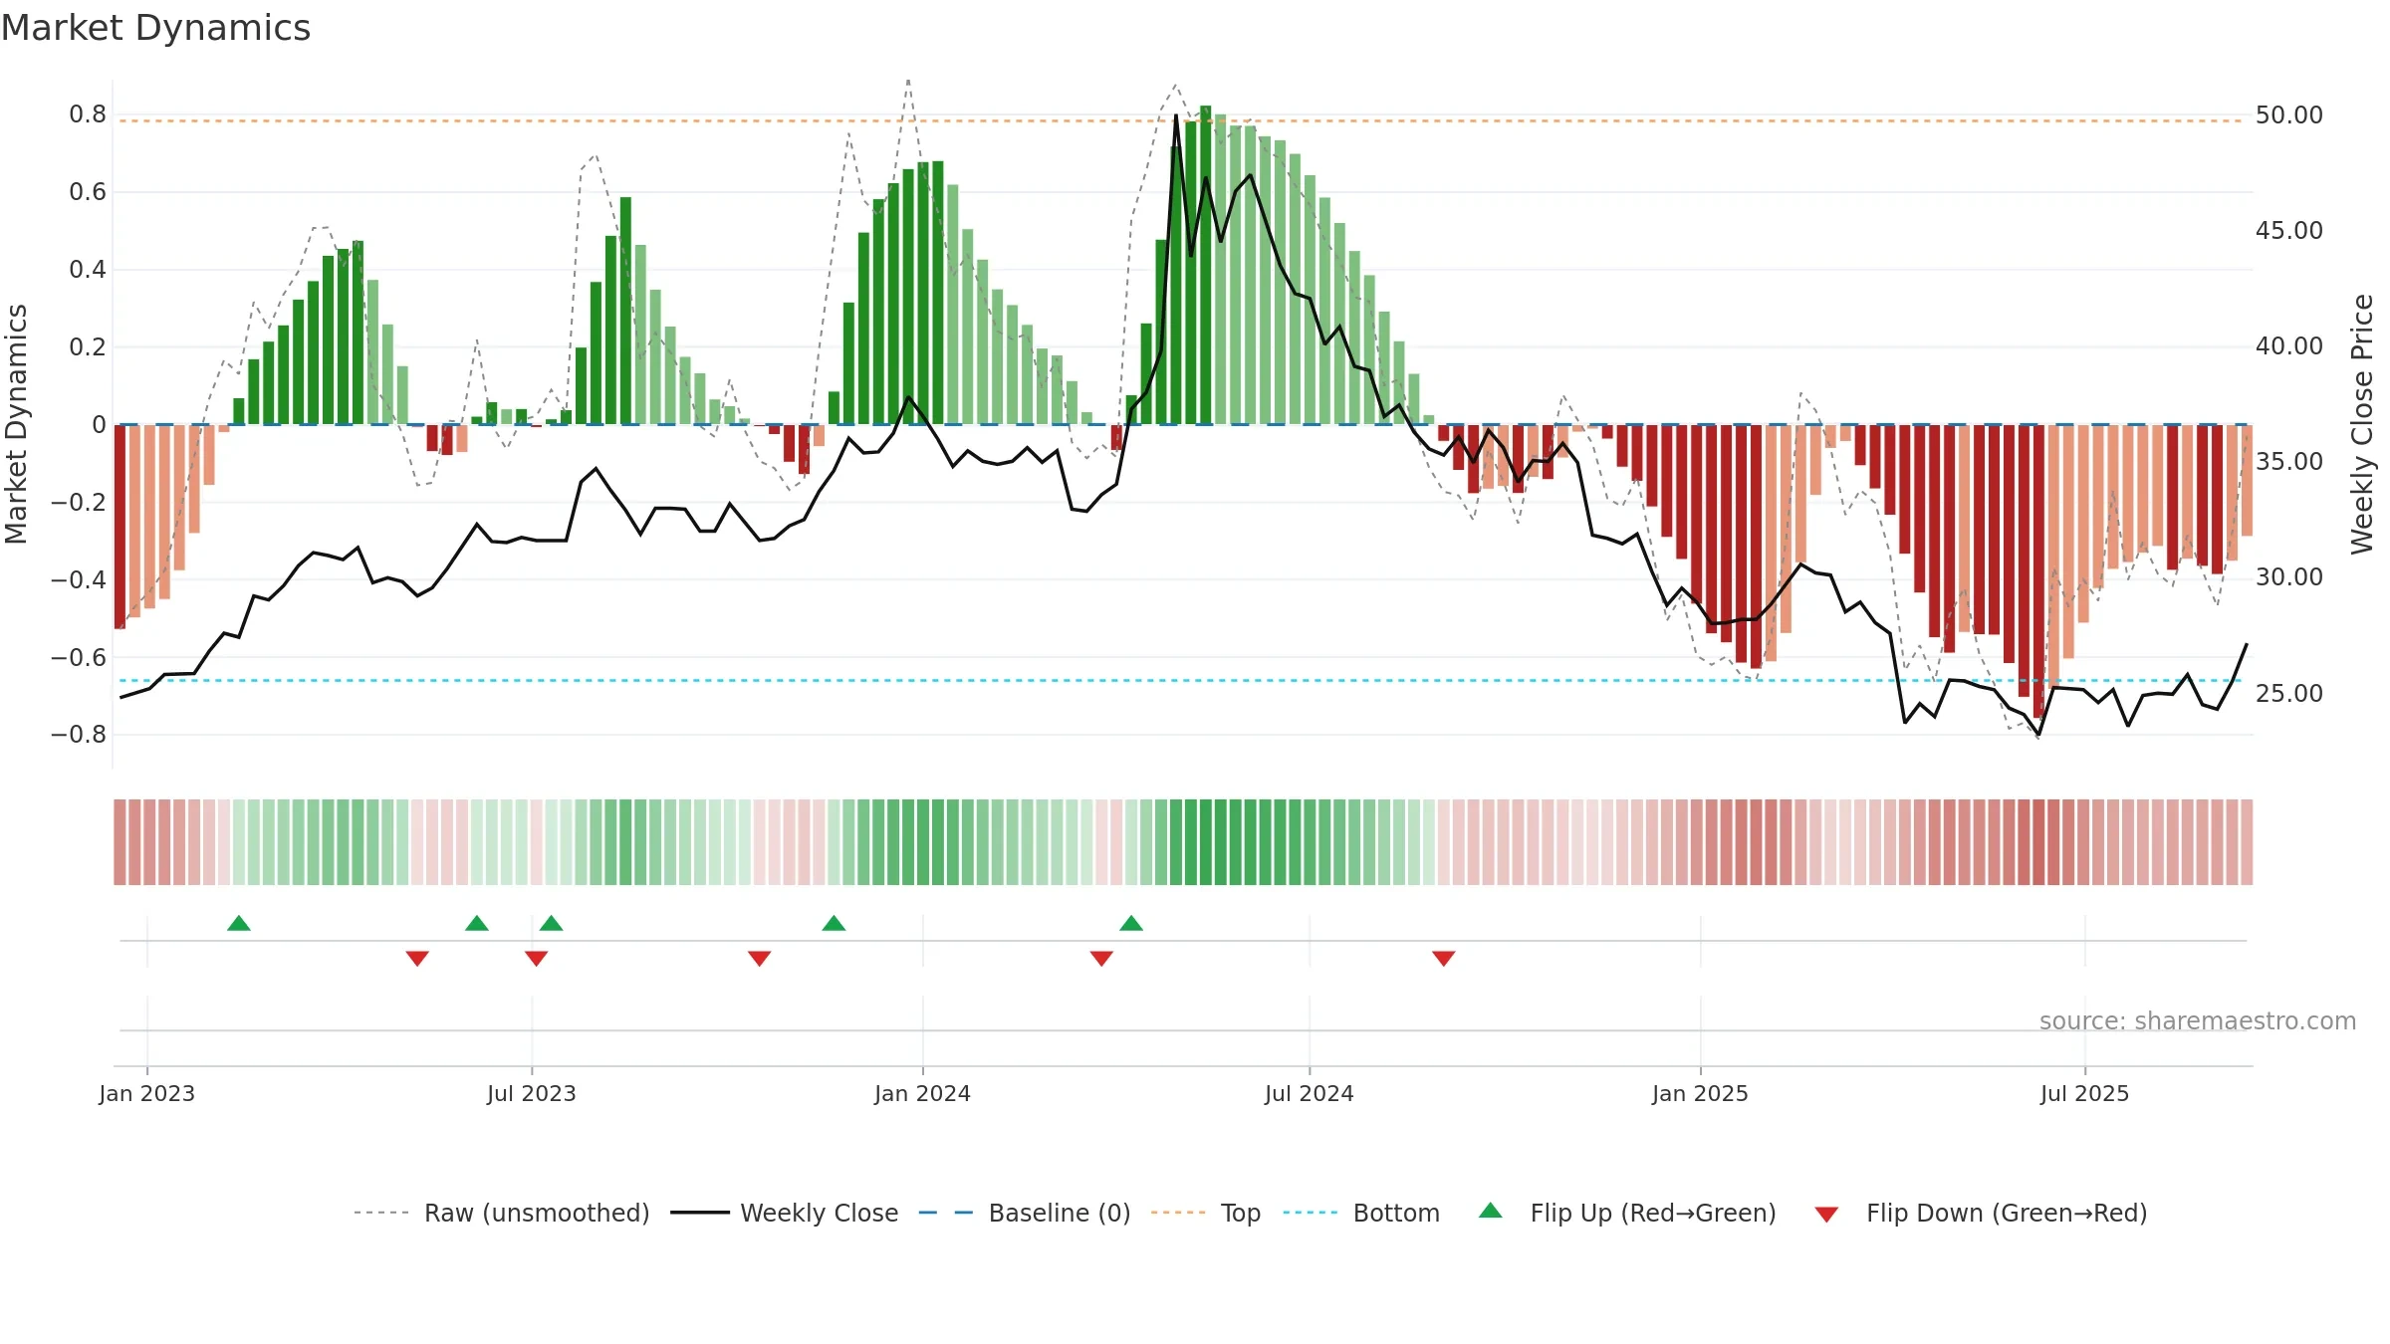Click the Jan 2023 x-axis label

147,1093
